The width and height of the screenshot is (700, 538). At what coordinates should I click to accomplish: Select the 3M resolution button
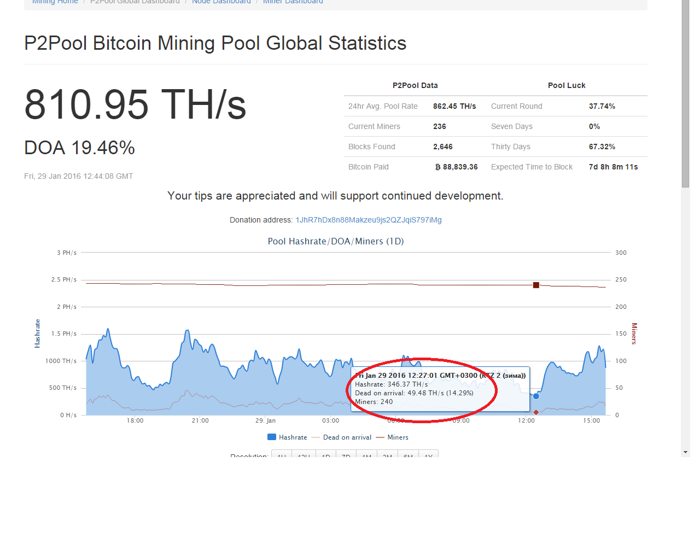tap(388, 455)
